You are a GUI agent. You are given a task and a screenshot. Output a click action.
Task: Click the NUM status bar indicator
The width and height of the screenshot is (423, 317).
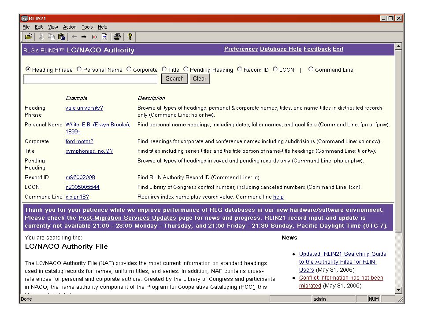click(374, 299)
